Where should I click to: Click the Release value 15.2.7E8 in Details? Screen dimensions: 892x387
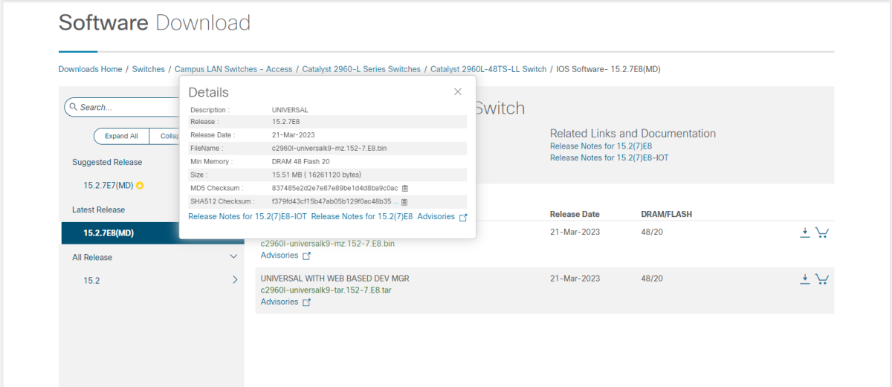coord(286,122)
